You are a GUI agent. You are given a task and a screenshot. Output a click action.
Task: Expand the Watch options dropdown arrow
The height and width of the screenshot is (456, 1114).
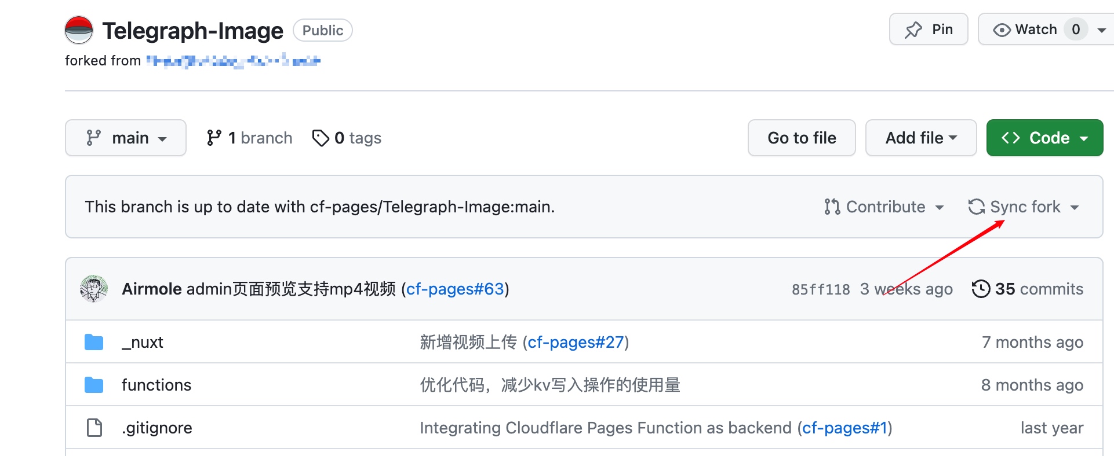(x=1101, y=30)
